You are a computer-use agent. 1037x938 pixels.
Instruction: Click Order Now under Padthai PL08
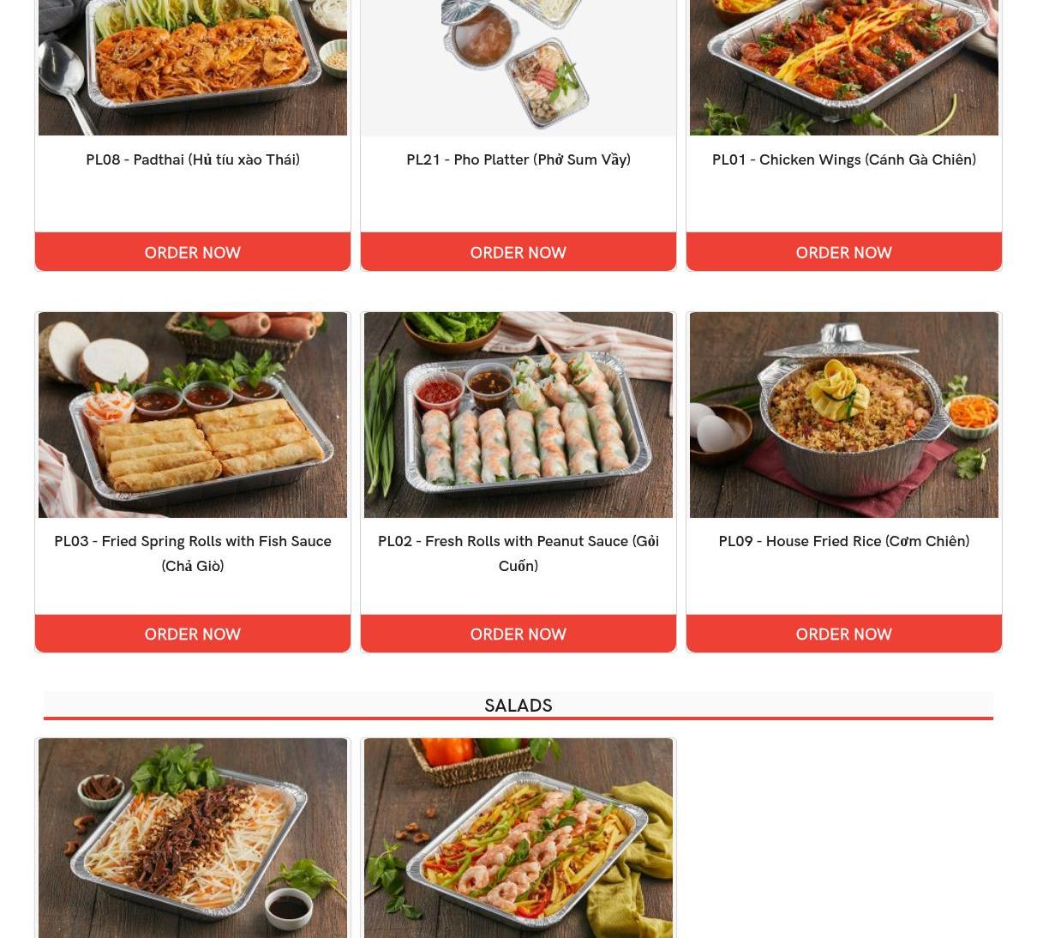coord(193,252)
